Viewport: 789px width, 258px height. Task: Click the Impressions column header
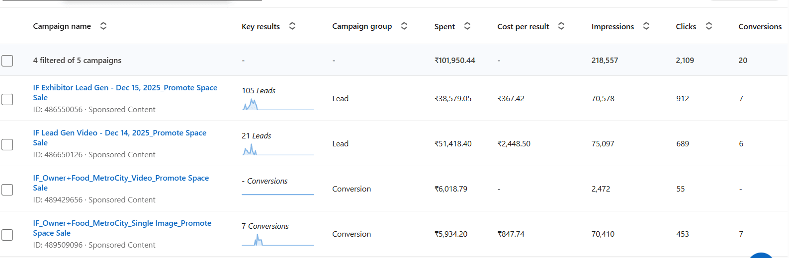(x=613, y=27)
